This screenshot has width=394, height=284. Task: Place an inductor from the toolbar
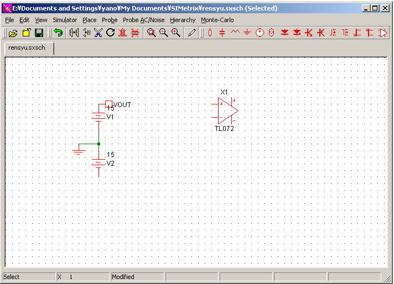click(235, 32)
